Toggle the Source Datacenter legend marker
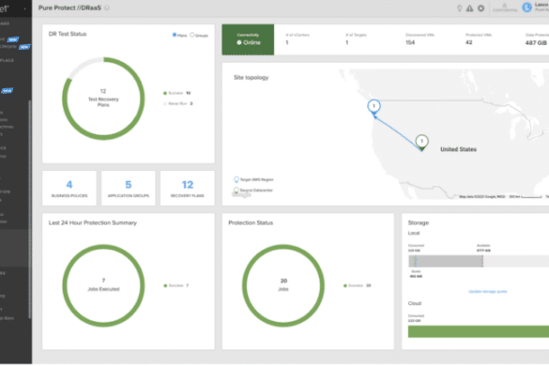 [236, 191]
